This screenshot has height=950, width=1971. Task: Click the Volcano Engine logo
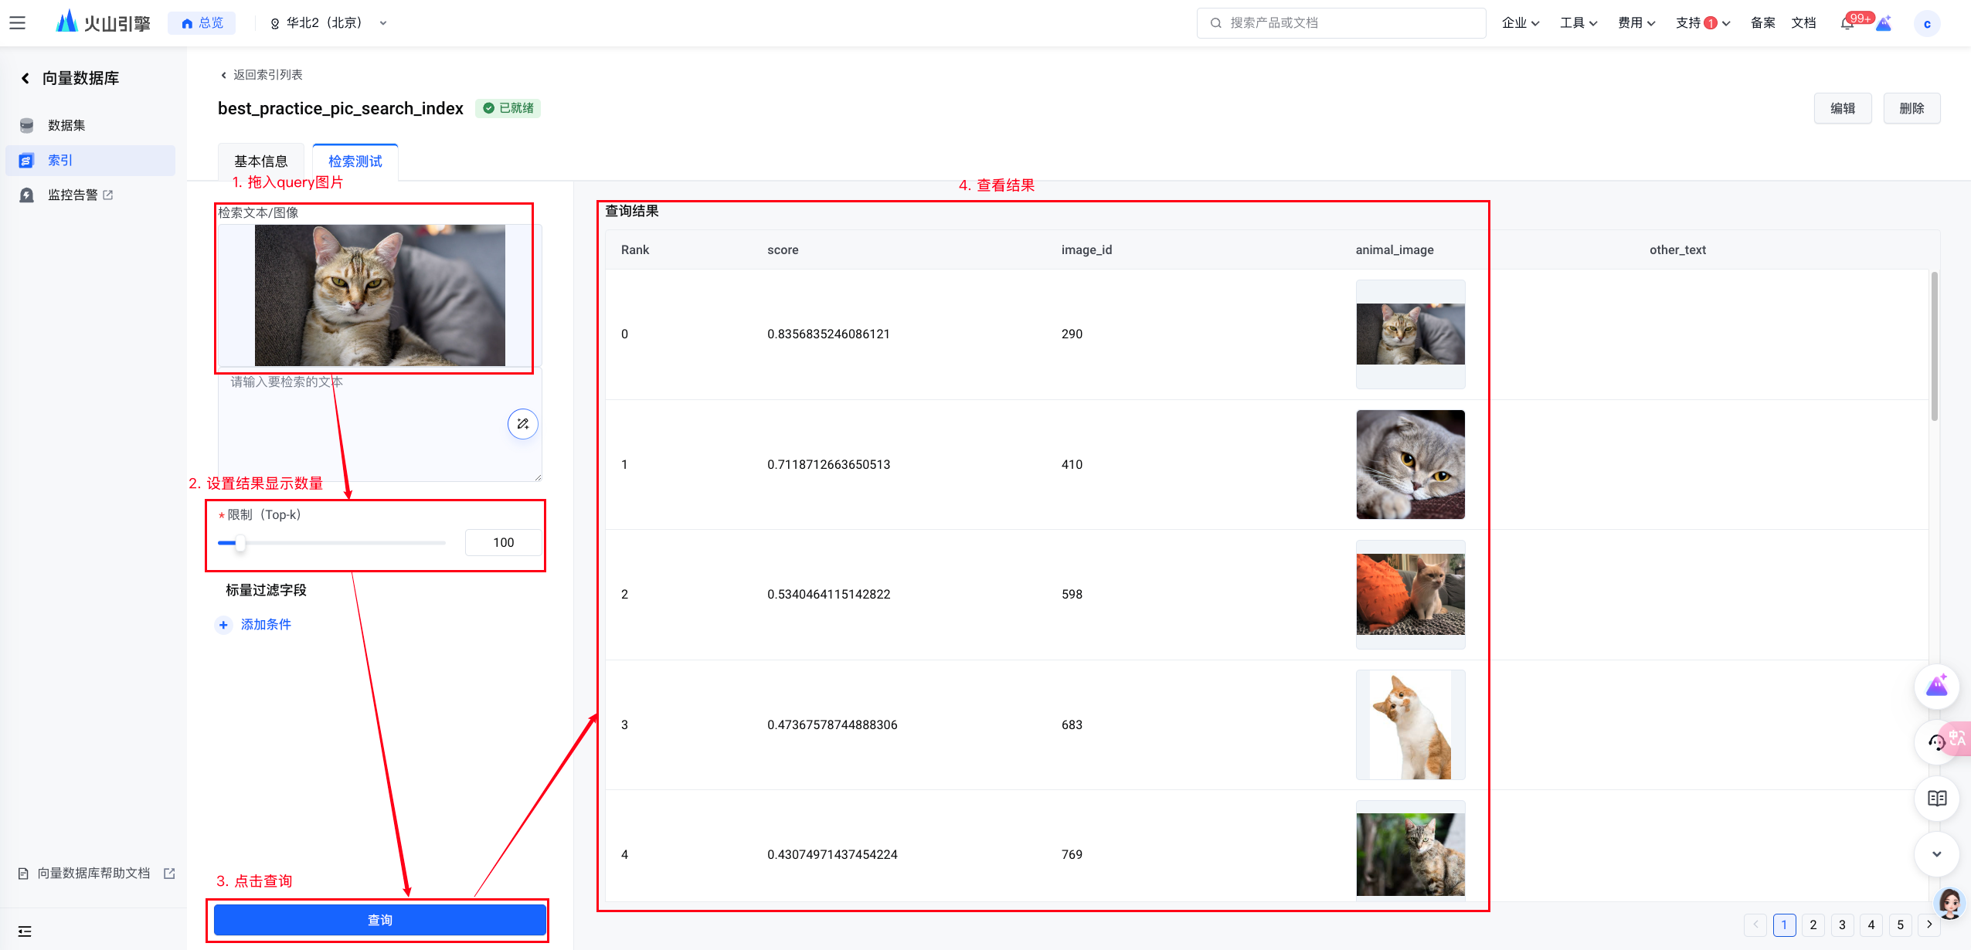coord(103,22)
